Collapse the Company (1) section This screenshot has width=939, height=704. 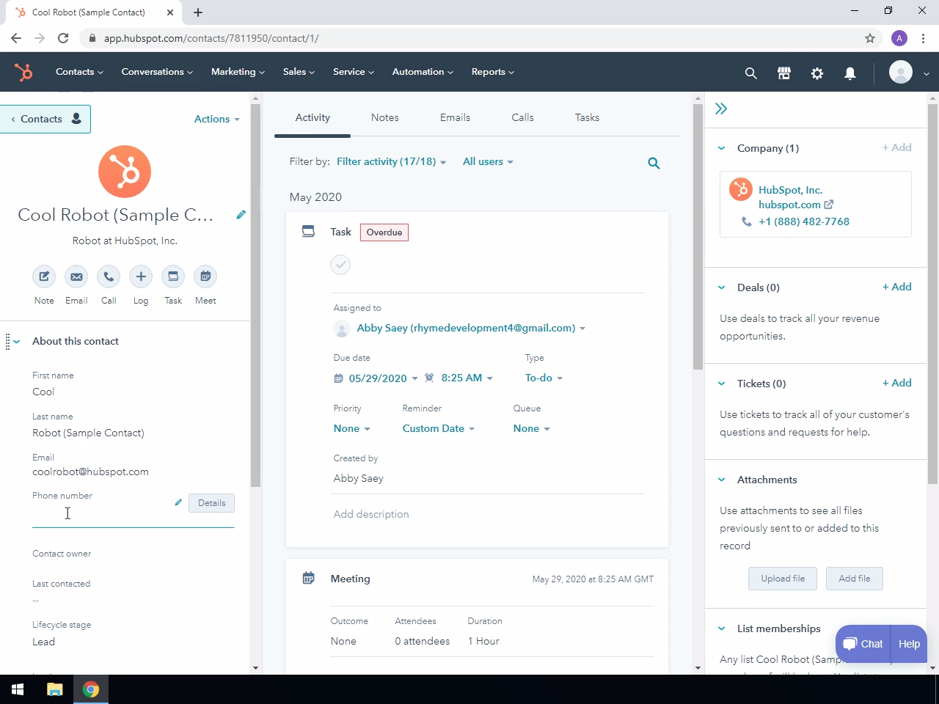(x=721, y=148)
